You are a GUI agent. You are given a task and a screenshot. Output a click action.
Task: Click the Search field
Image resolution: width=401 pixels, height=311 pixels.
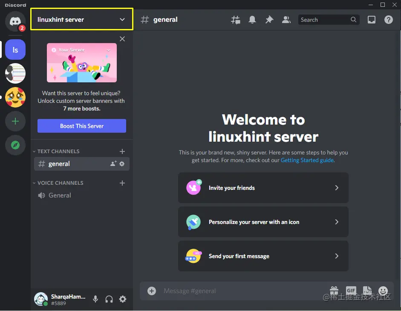[329, 20]
